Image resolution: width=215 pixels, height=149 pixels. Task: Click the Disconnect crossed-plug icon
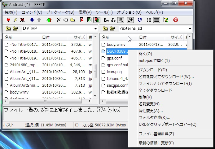[22, 20]
